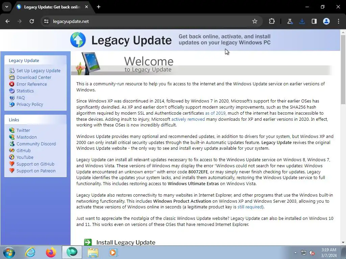This screenshot has height=259, width=346.
Task: Open the Statistics link
Action: pyautogui.click(x=25, y=91)
